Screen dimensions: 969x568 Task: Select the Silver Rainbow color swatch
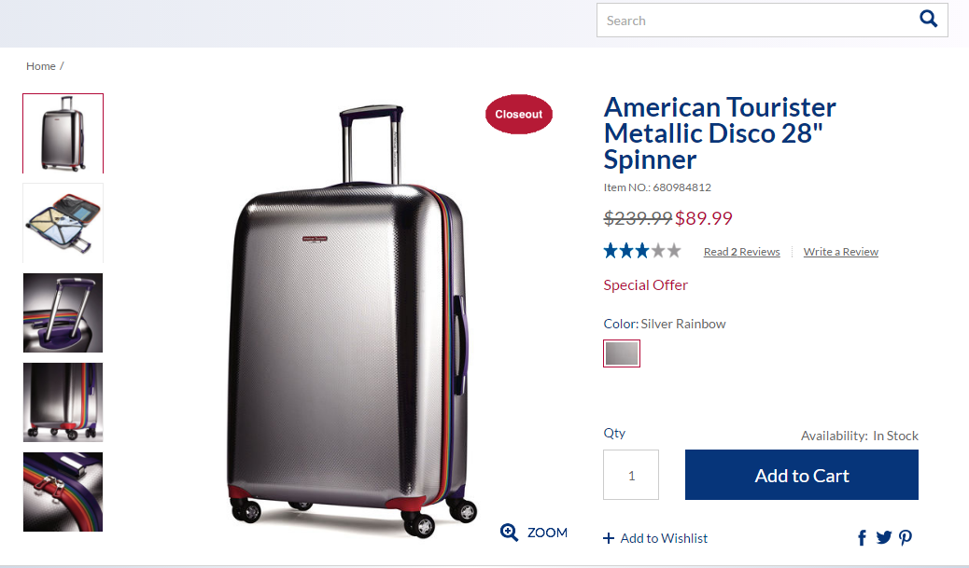(x=622, y=353)
